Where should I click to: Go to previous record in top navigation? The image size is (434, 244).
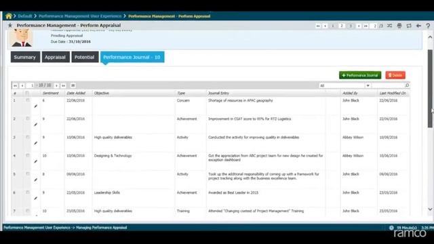tap(325, 26)
